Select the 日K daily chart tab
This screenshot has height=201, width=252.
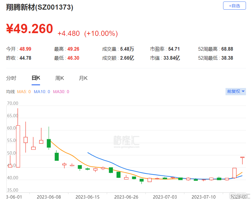36,78
